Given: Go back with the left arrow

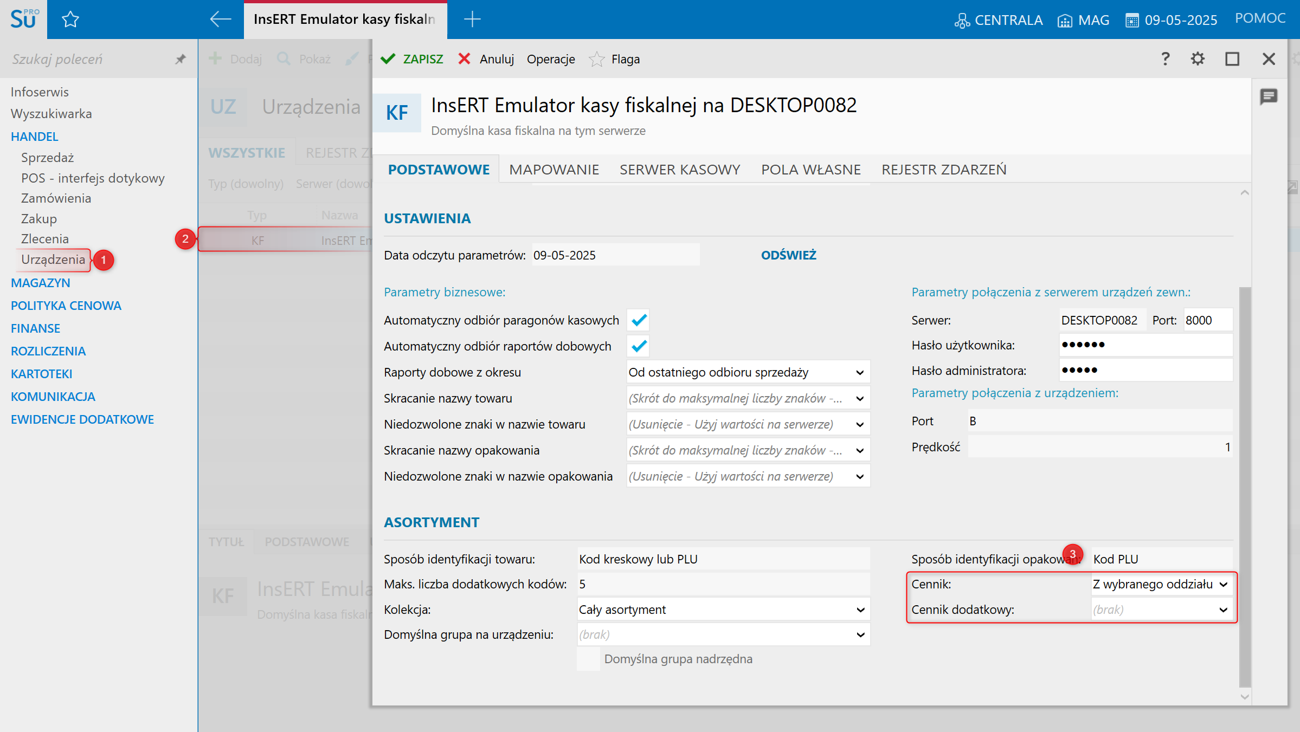Looking at the screenshot, I should click(221, 20).
